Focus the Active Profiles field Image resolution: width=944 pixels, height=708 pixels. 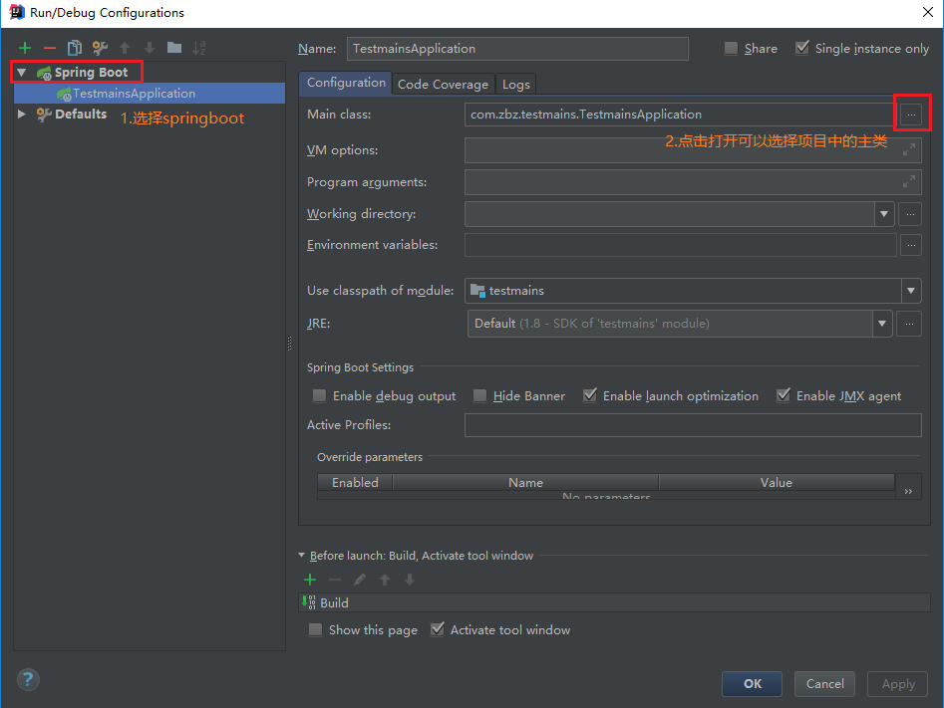click(693, 424)
